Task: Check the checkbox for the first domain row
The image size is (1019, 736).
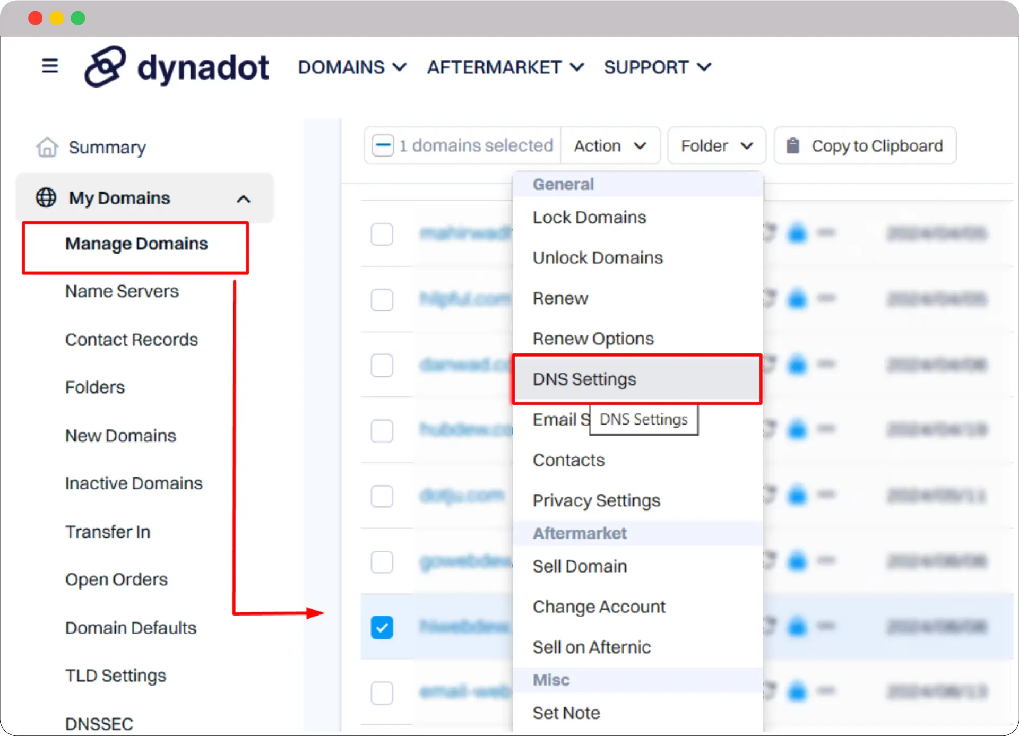Action: pos(382,234)
